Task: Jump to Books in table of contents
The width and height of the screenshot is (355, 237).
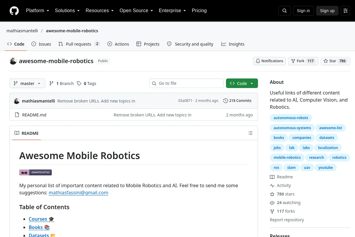Action: point(39,227)
